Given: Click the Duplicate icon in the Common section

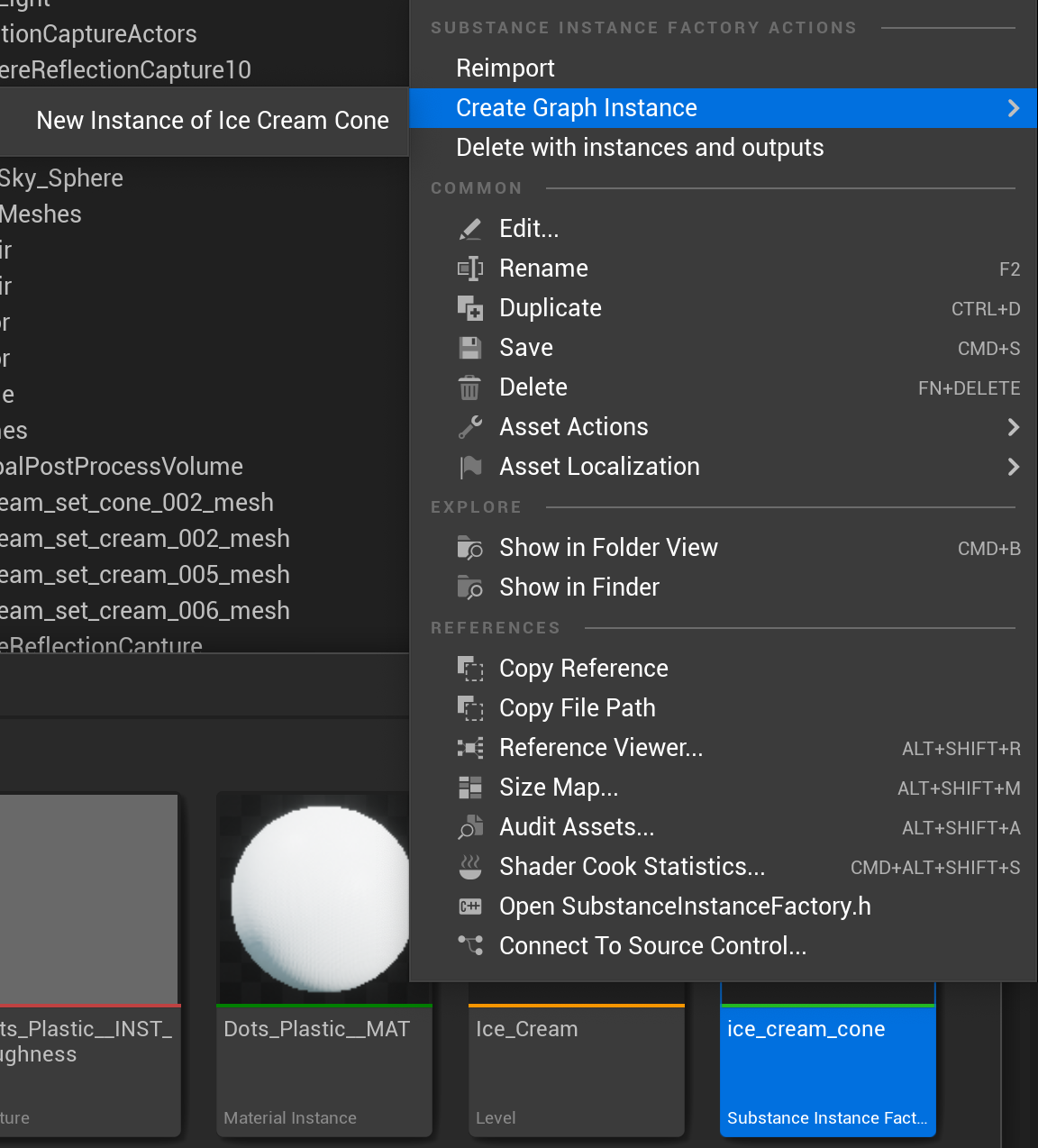Looking at the screenshot, I should pyautogui.click(x=469, y=308).
